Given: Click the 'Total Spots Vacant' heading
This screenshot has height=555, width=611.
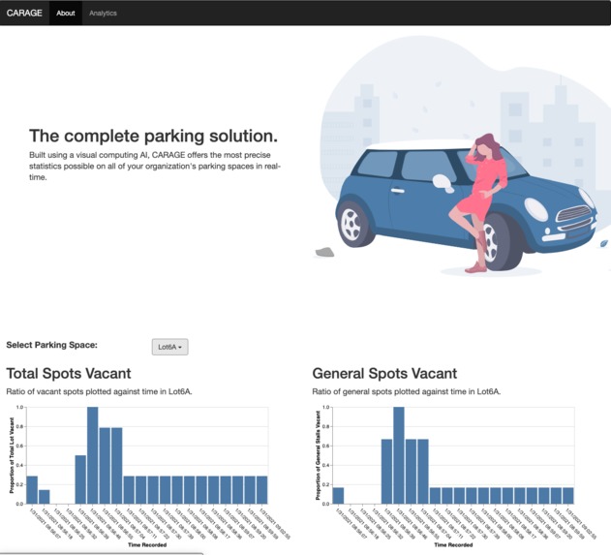Looking at the screenshot, I should pyautogui.click(x=69, y=373).
